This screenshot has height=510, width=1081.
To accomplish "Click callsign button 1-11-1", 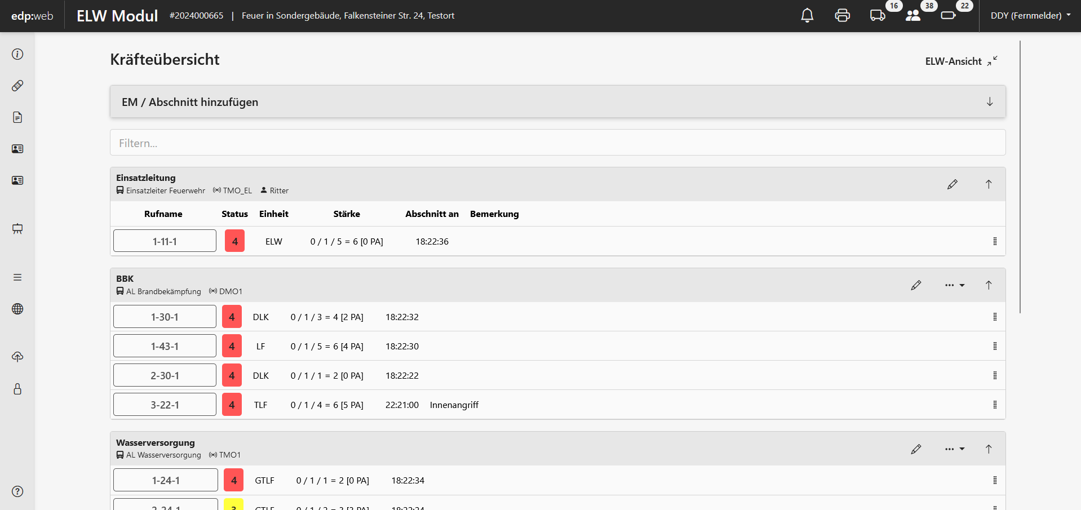I will [x=165, y=241].
